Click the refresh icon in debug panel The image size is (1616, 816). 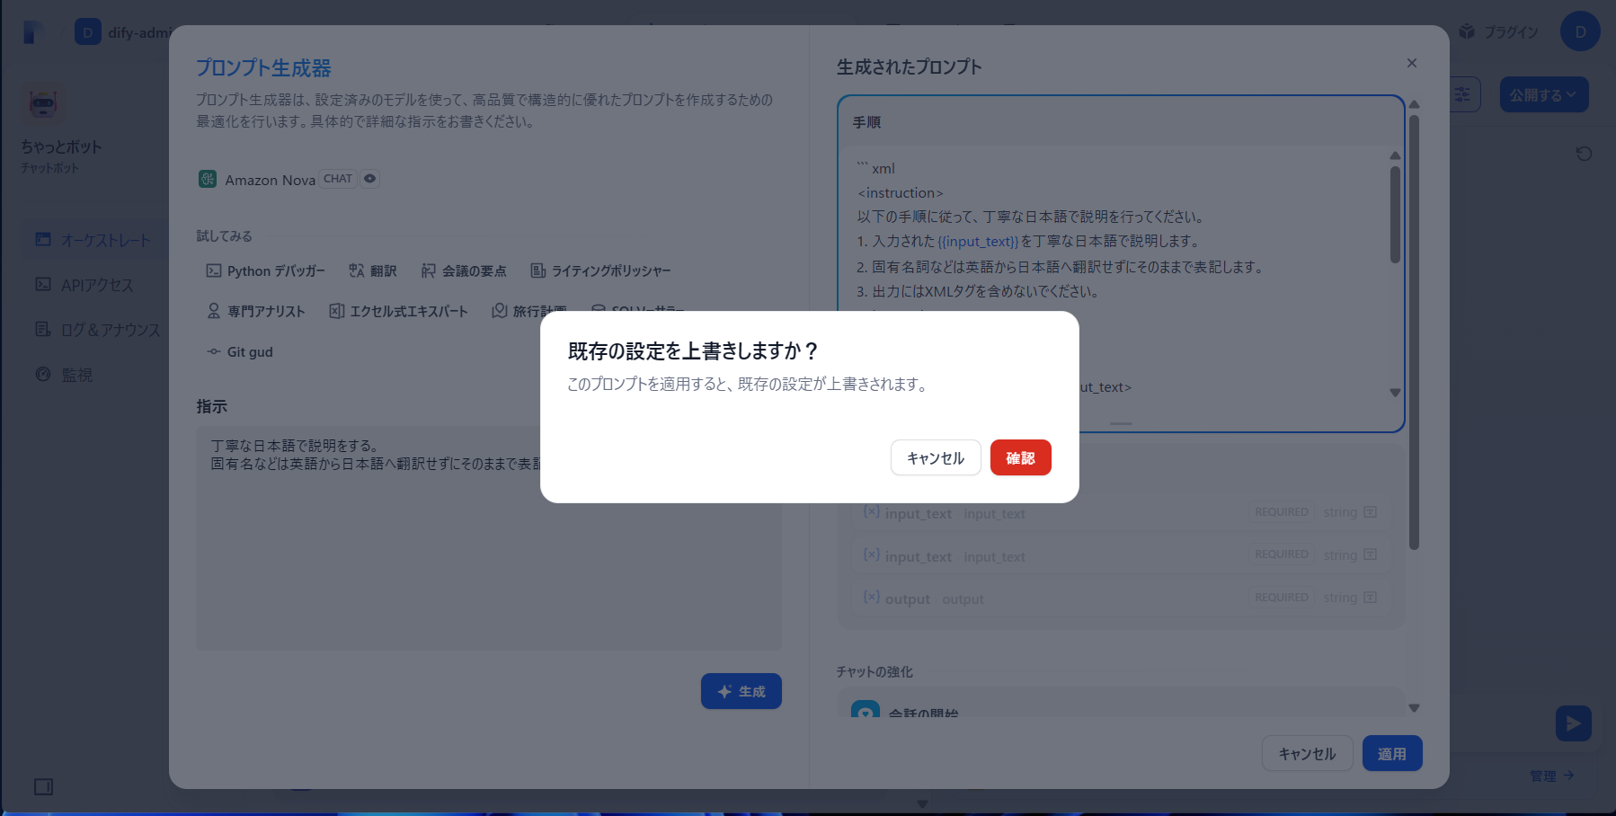pyautogui.click(x=1584, y=154)
